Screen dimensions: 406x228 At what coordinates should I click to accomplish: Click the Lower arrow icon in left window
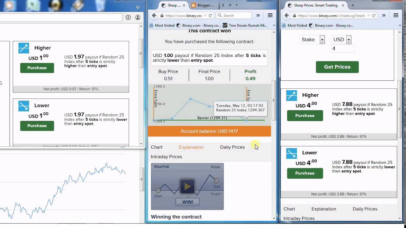[x=24, y=106]
